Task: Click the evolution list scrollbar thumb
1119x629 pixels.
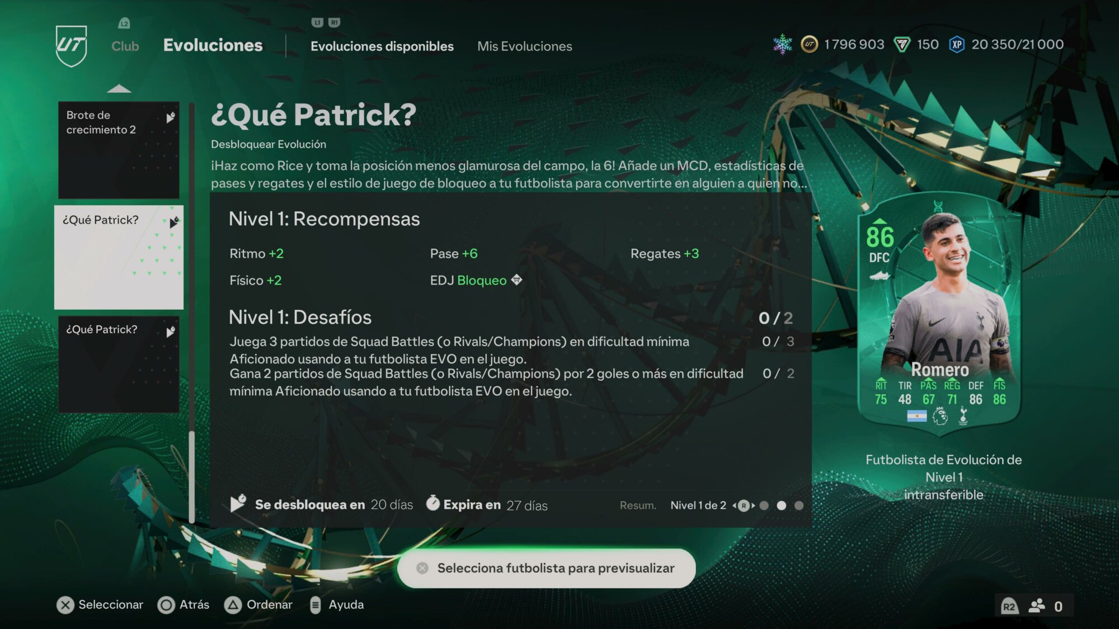Action: coord(192,476)
